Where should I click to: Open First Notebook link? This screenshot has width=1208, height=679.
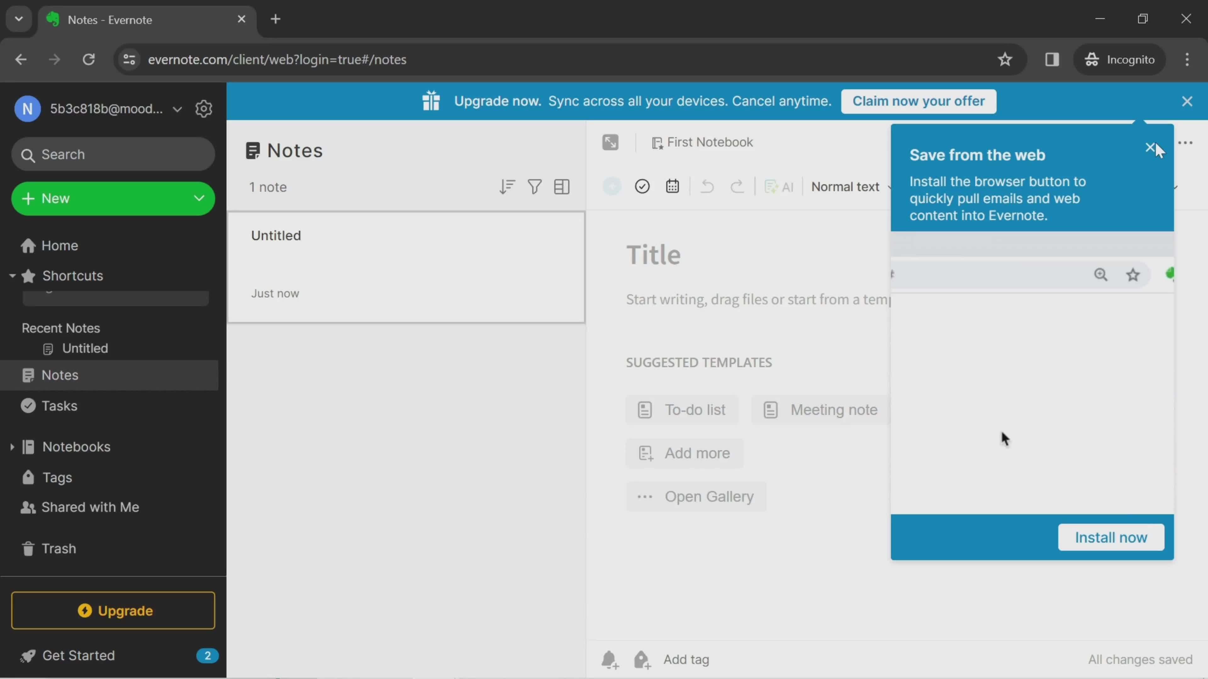pyautogui.click(x=702, y=142)
